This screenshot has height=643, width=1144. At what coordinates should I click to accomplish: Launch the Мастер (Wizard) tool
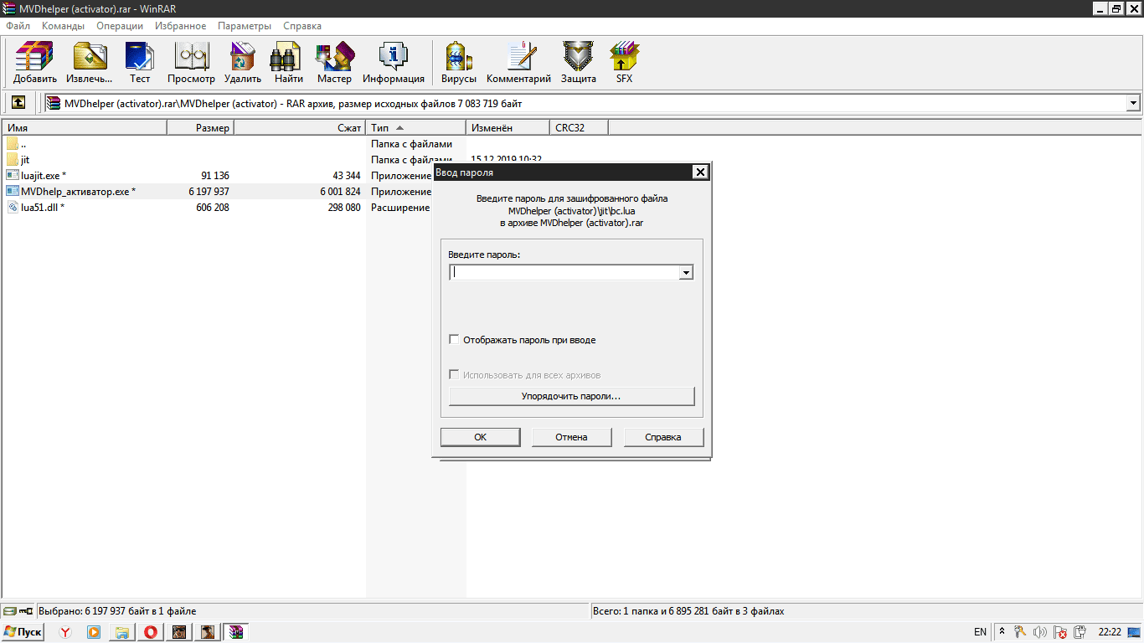coord(334,63)
